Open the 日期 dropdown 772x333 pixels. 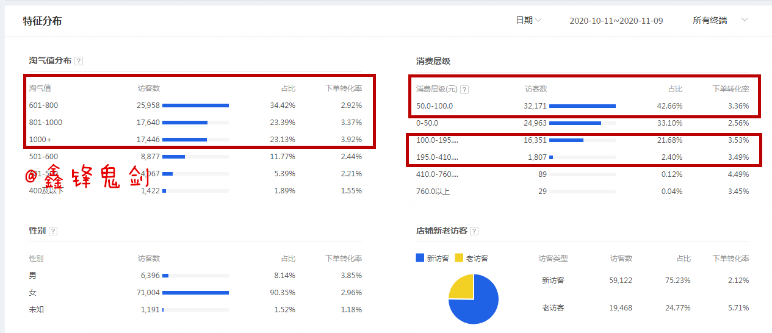pyautogui.click(x=528, y=20)
